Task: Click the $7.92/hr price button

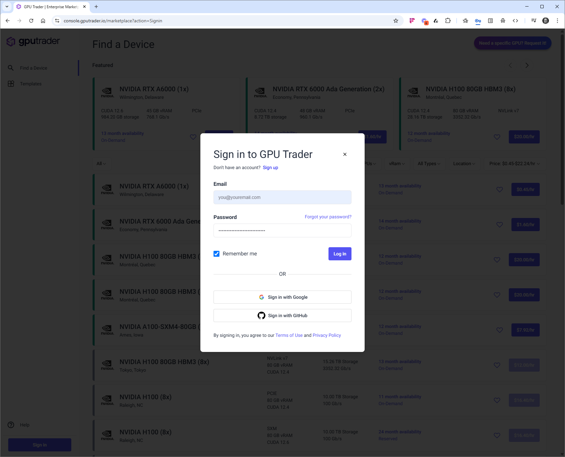Action: pos(526,330)
